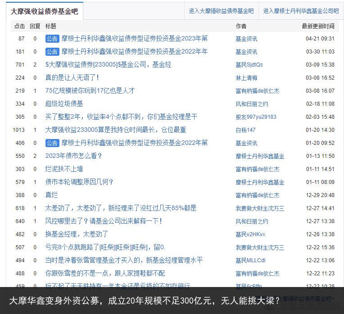Screen dimensions: 344x314
Task: Open author 基民MLLCdl profile
Action: 250,260
